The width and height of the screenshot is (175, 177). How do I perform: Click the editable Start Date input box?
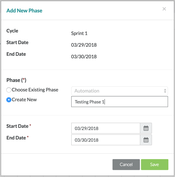[x=105, y=128]
